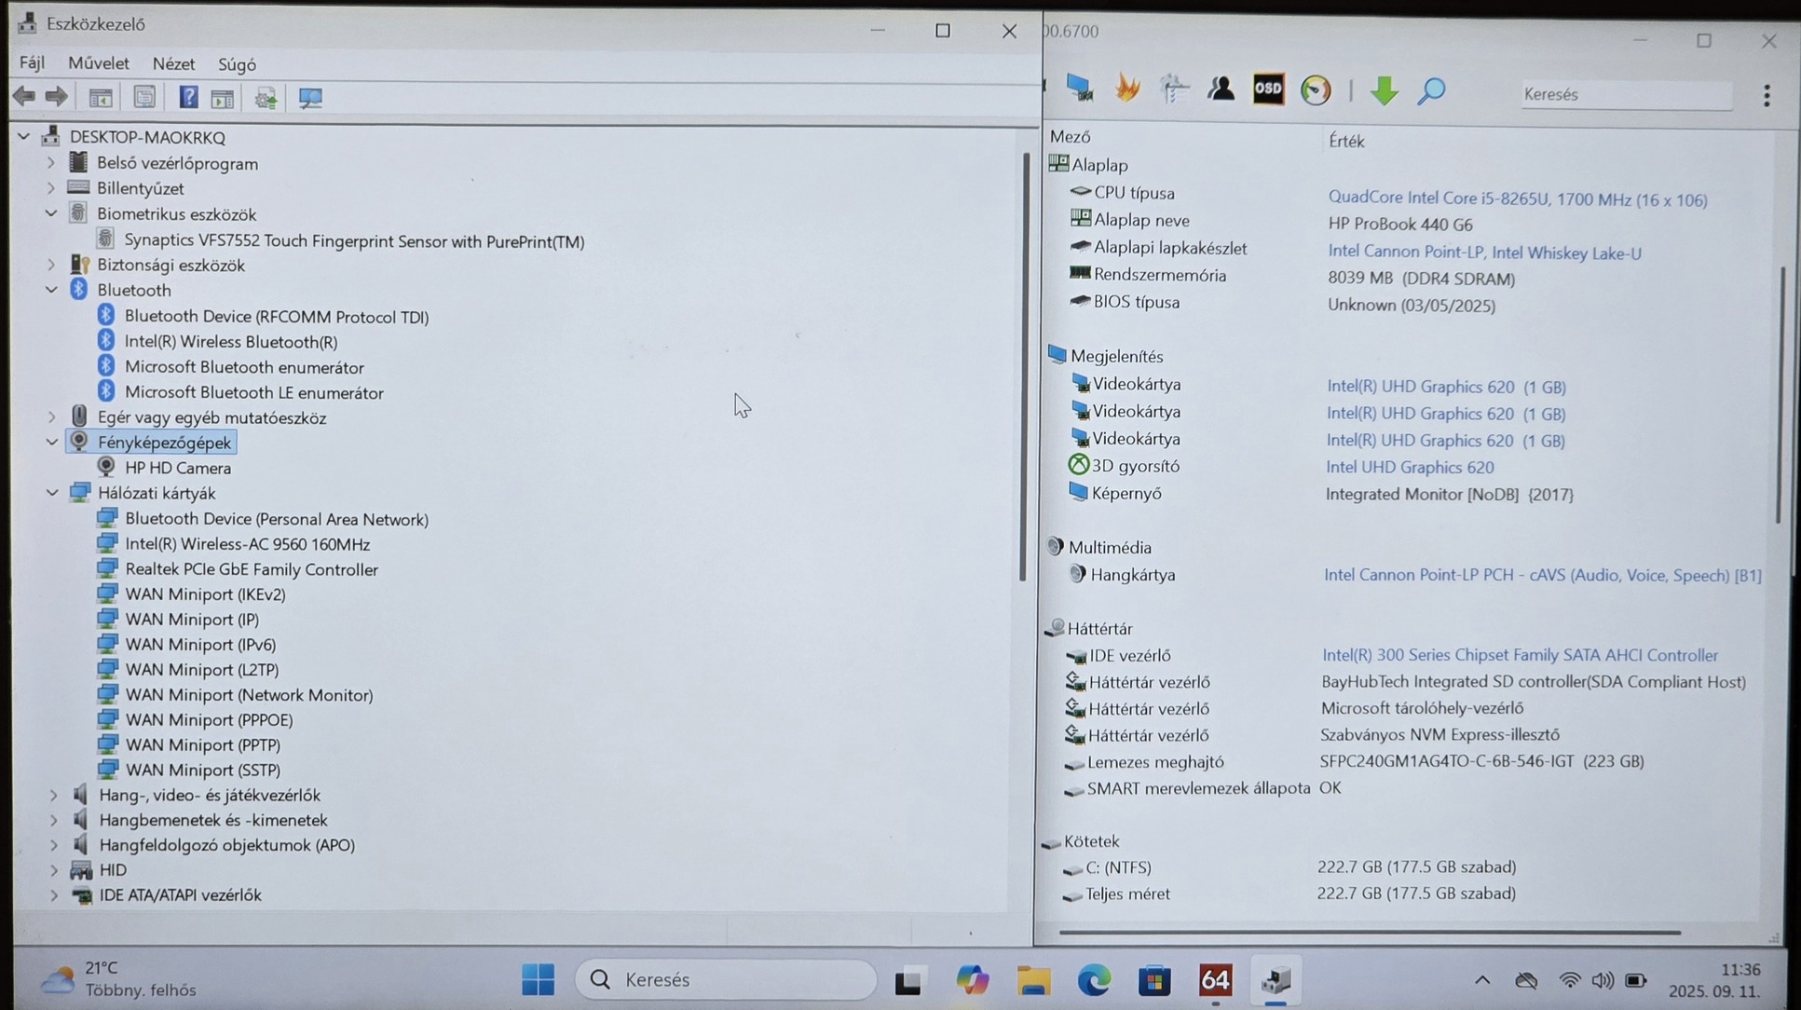Screen dimensions: 1801x1010
Task: Open the Művelet menu
Action: point(98,63)
